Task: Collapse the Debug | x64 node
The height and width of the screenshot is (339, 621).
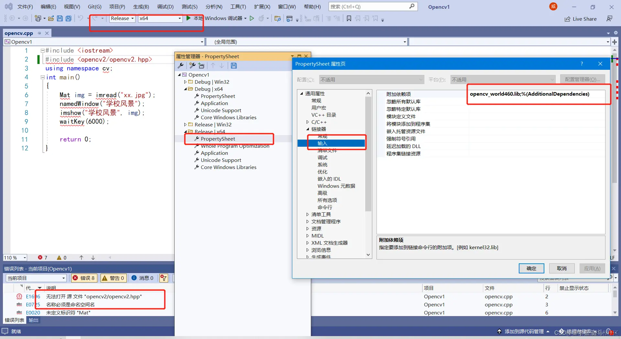Action: click(x=185, y=89)
